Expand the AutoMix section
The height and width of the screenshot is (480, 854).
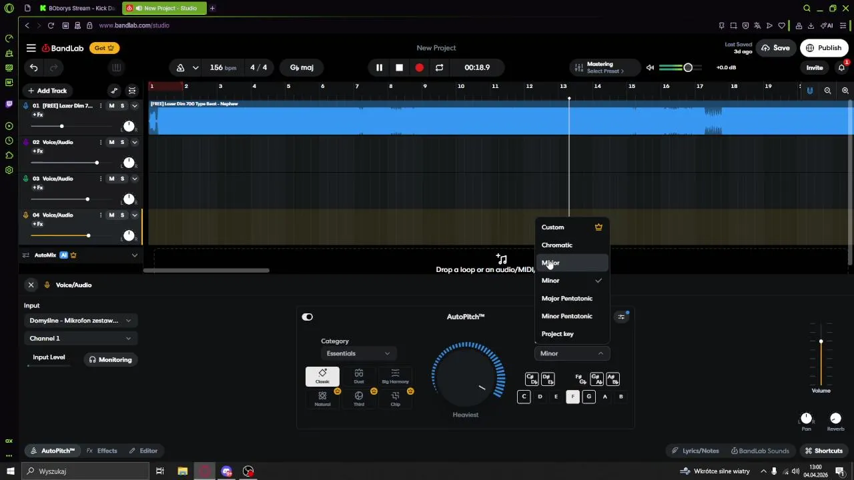pos(134,255)
